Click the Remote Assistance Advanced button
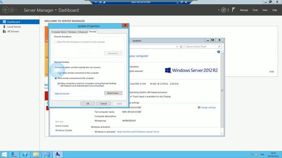 pos(113,54)
